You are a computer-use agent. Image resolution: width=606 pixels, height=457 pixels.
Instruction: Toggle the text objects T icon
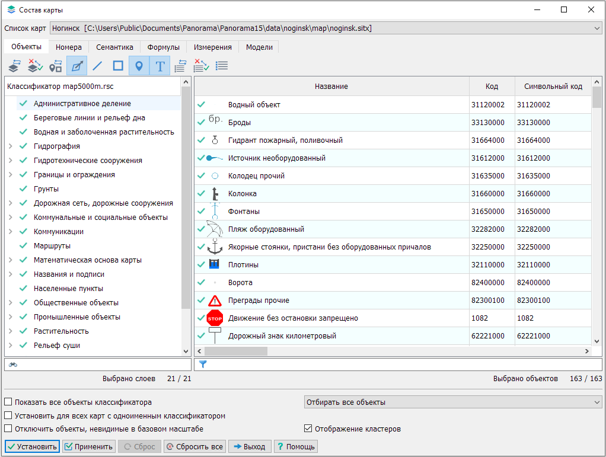(160, 66)
